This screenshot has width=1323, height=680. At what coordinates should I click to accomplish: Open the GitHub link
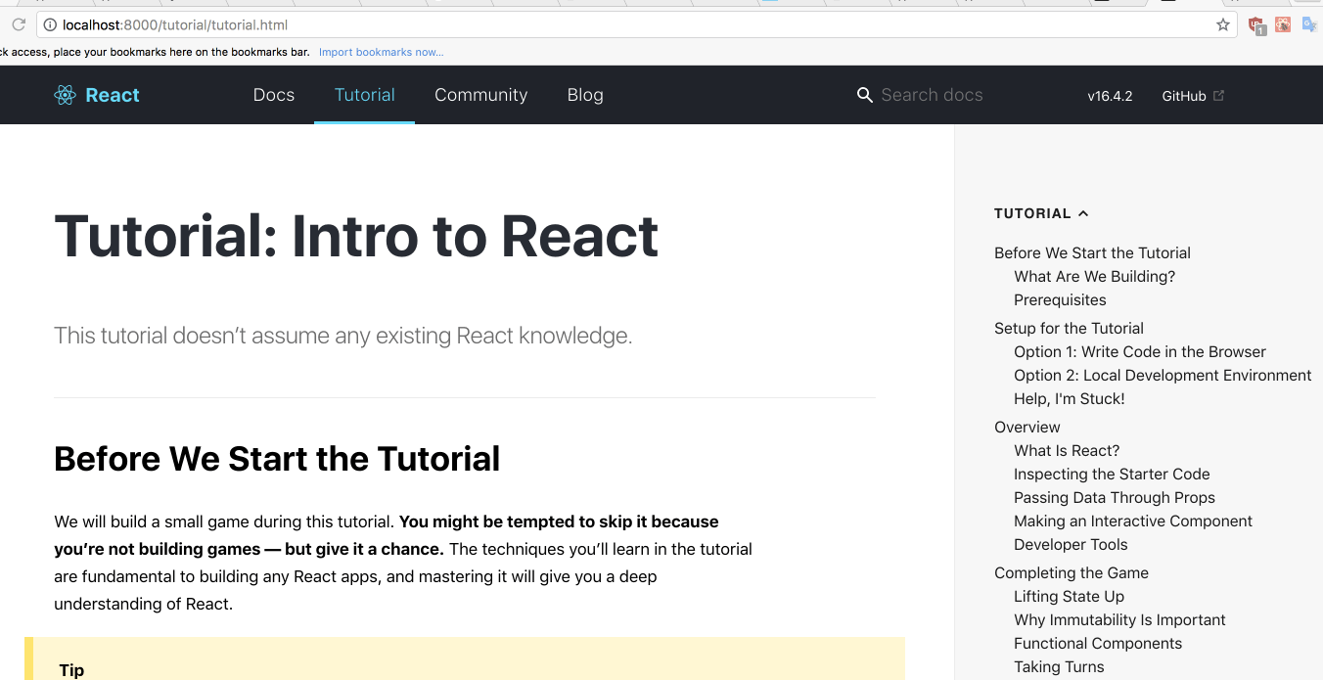[1184, 96]
